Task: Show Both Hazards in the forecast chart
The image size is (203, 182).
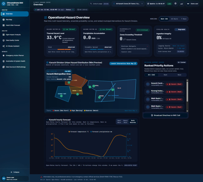Action: [x=133, y=121]
